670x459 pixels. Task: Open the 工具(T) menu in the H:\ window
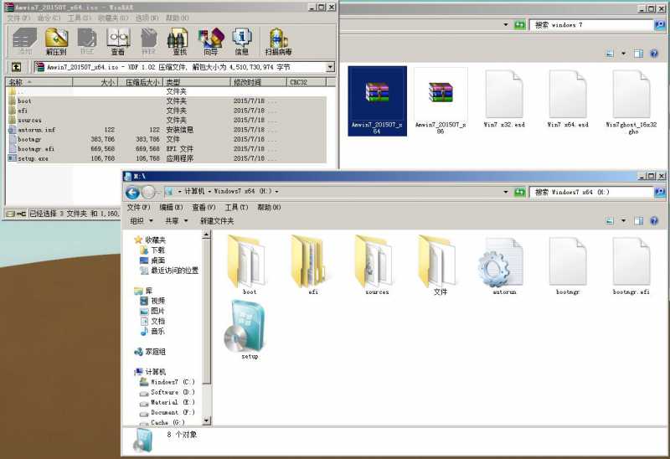[x=236, y=207]
